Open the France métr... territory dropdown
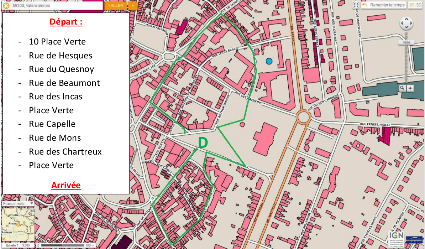This screenshot has width=425, height=249. click(x=18, y=203)
